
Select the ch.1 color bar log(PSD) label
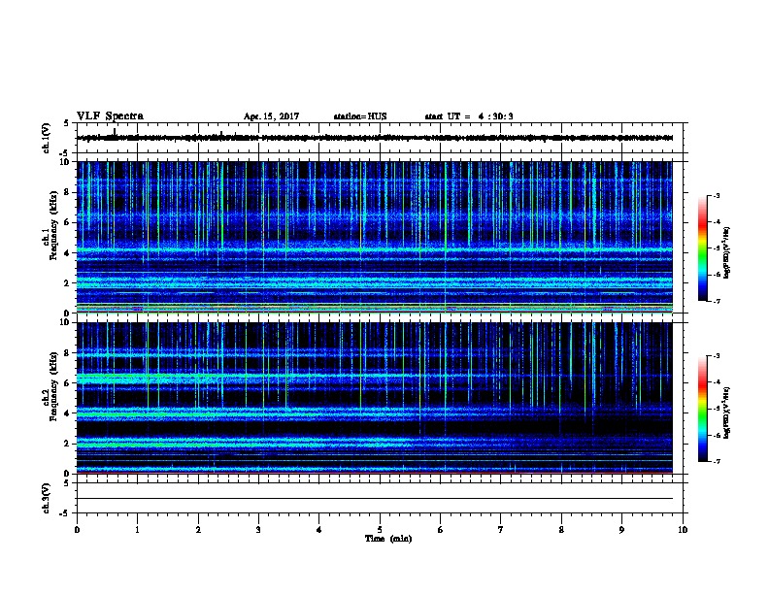pos(727,252)
